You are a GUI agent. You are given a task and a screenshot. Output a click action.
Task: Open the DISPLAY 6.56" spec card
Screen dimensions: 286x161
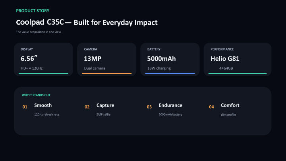click(x=43, y=60)
